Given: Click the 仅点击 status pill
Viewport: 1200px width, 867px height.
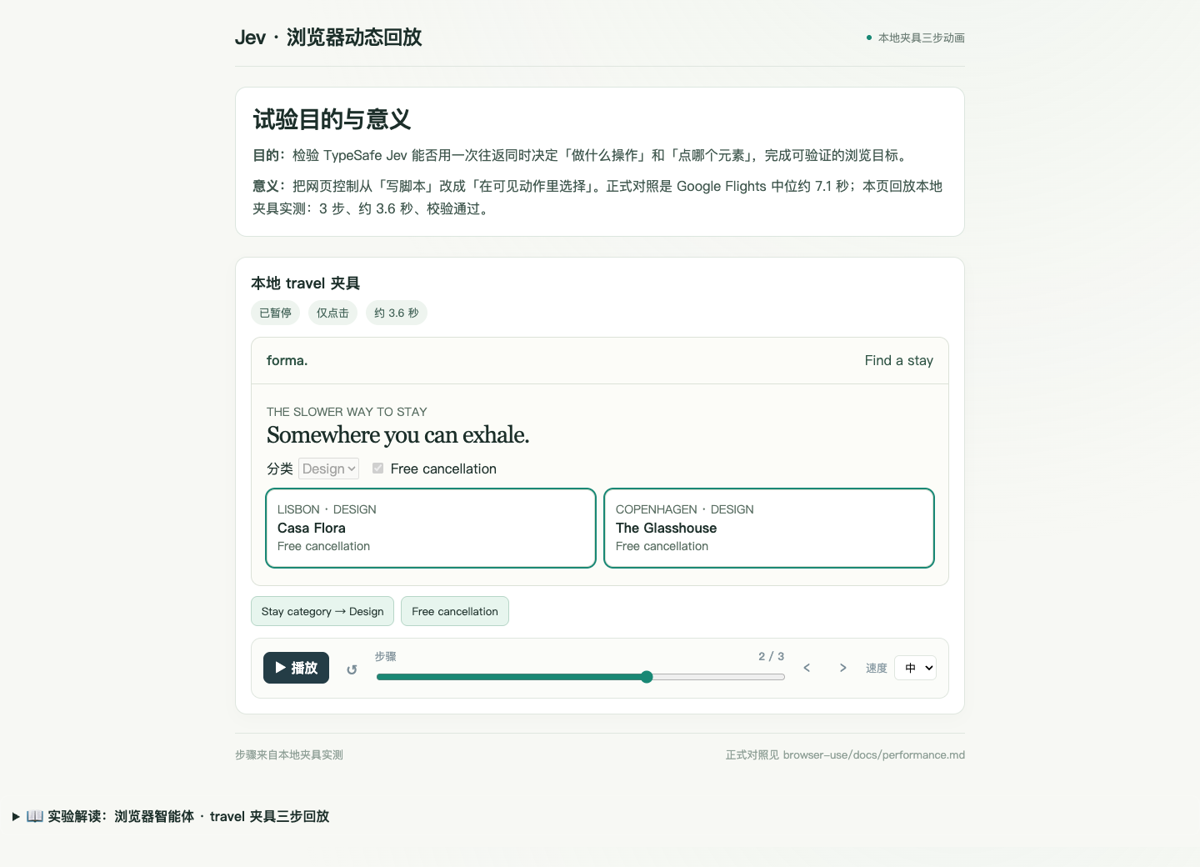Looking at the screenshot, I should pos(332,313).
